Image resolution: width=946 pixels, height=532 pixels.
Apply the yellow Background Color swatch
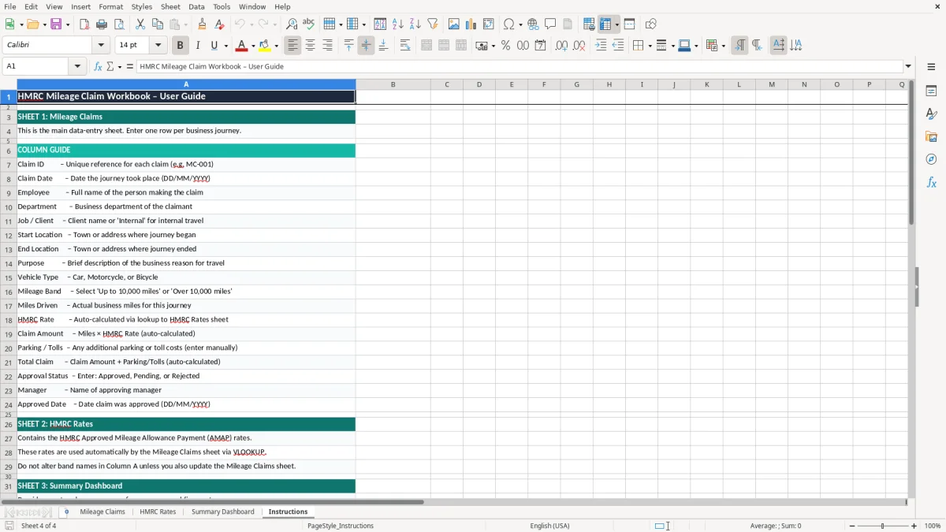[x=264, y=46]
